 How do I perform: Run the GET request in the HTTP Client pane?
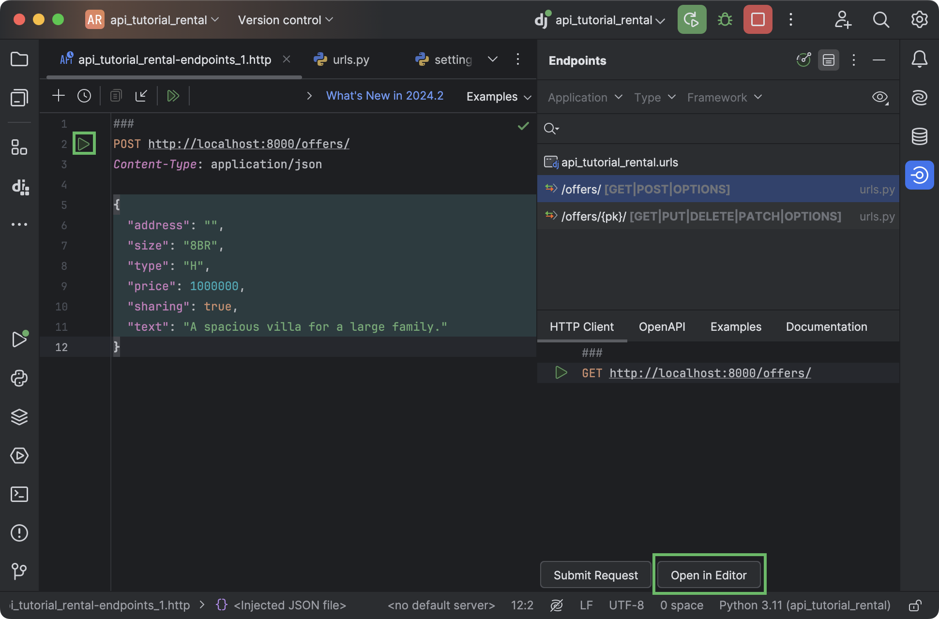(561, 372)
